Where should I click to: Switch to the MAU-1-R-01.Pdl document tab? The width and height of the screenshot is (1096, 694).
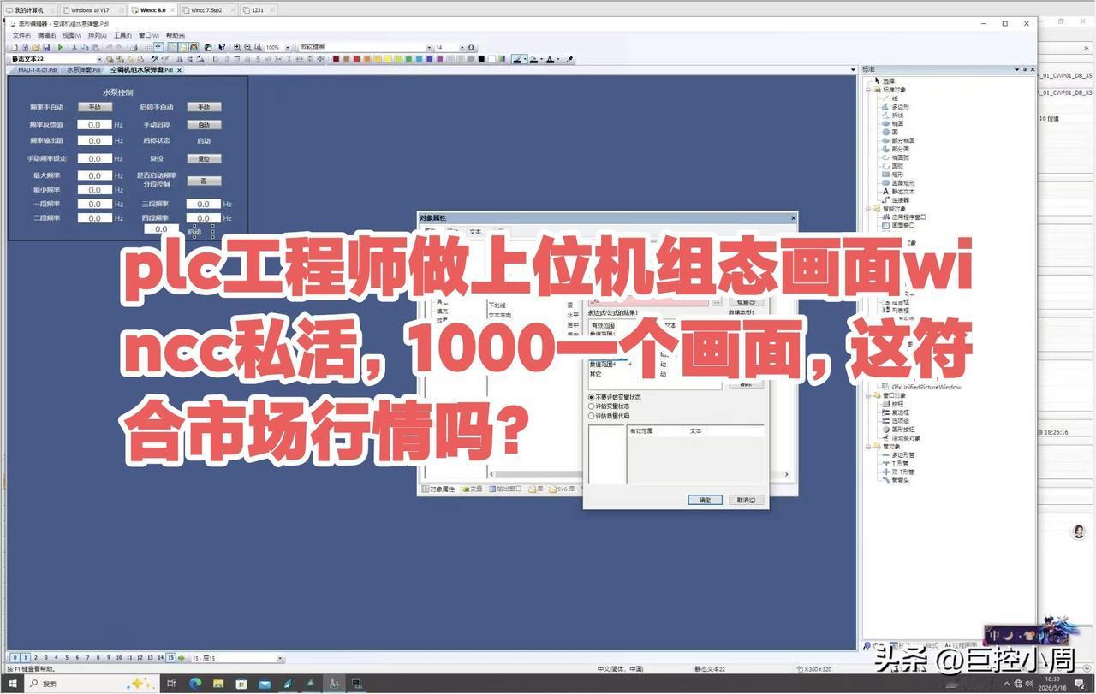click(x=36, y=70)
